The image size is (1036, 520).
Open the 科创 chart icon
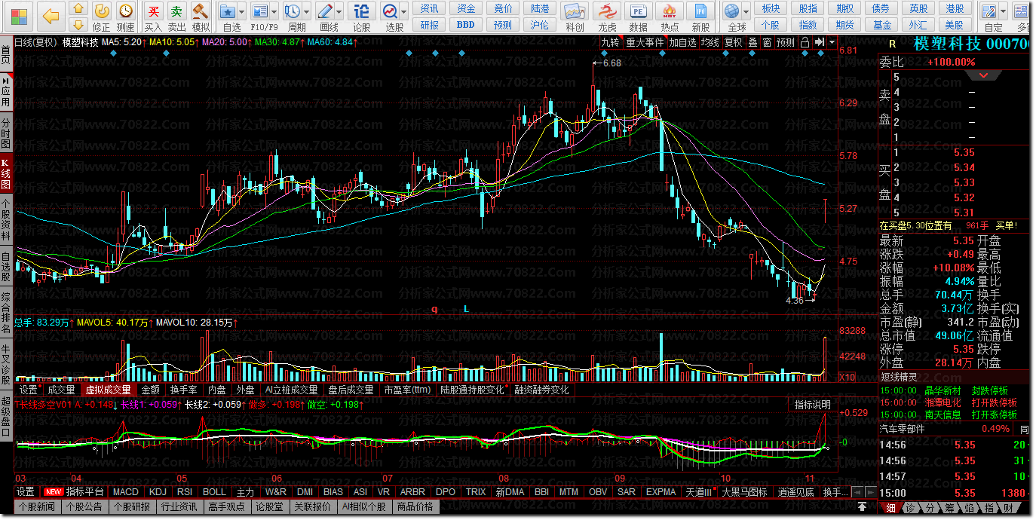click(575, 11)
